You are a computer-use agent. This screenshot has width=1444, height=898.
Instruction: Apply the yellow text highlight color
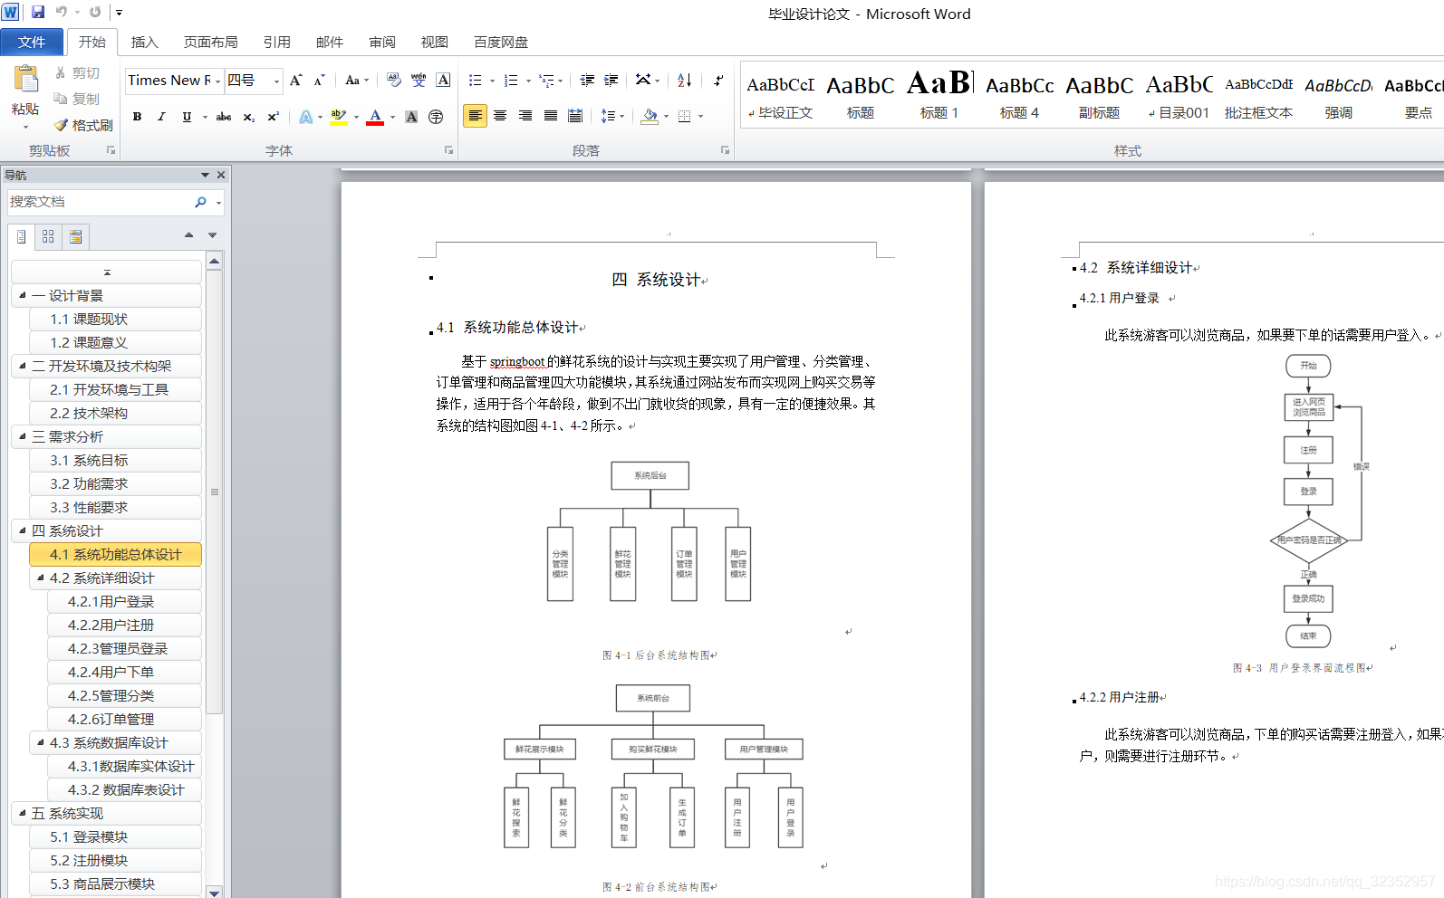coord(338,117)
